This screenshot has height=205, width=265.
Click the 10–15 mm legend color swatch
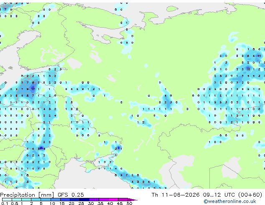(x=55, y=200)
